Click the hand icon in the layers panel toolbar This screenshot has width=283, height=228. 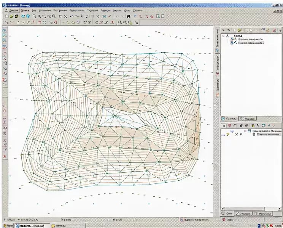pos(253,125)
